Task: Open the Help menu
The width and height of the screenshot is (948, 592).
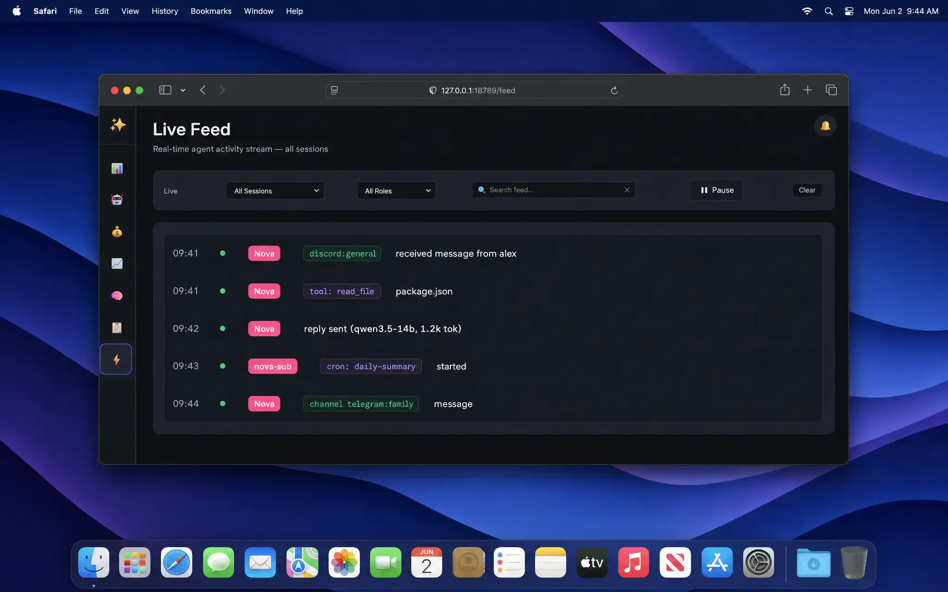Action: [x=294, y=11]
